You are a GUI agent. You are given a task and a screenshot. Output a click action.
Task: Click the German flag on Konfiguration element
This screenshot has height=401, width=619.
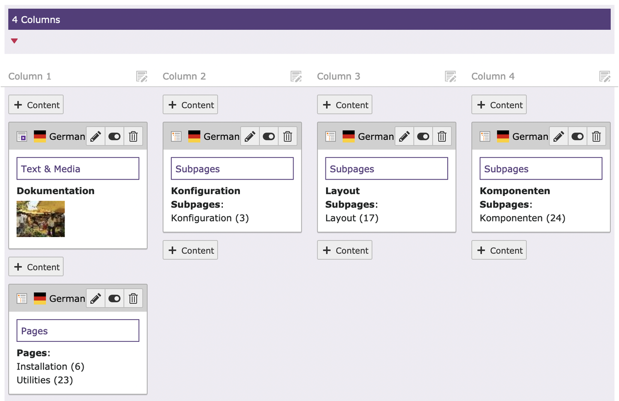coord(194,136)
